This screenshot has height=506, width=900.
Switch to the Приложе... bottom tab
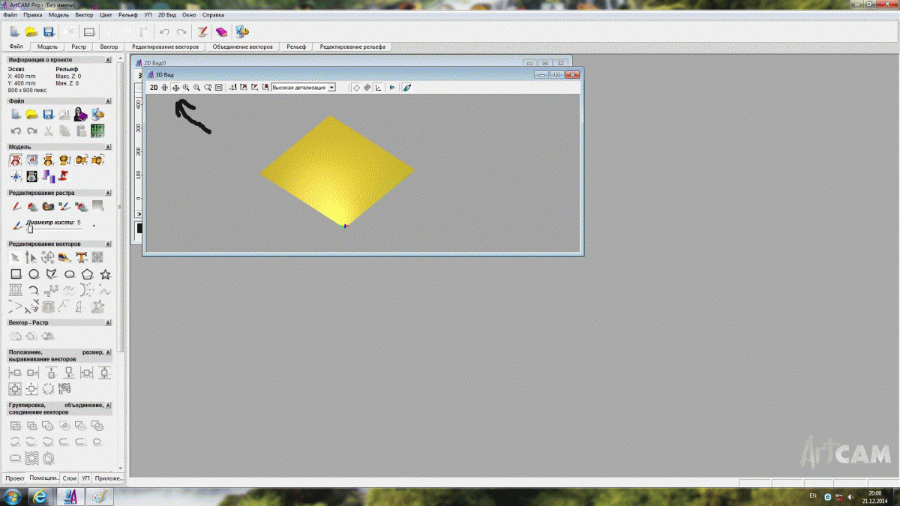(x=109, y=478)
